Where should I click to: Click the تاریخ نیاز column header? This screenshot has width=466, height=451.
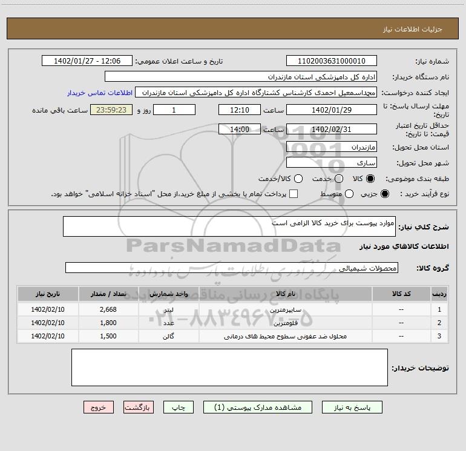point(48,294)
